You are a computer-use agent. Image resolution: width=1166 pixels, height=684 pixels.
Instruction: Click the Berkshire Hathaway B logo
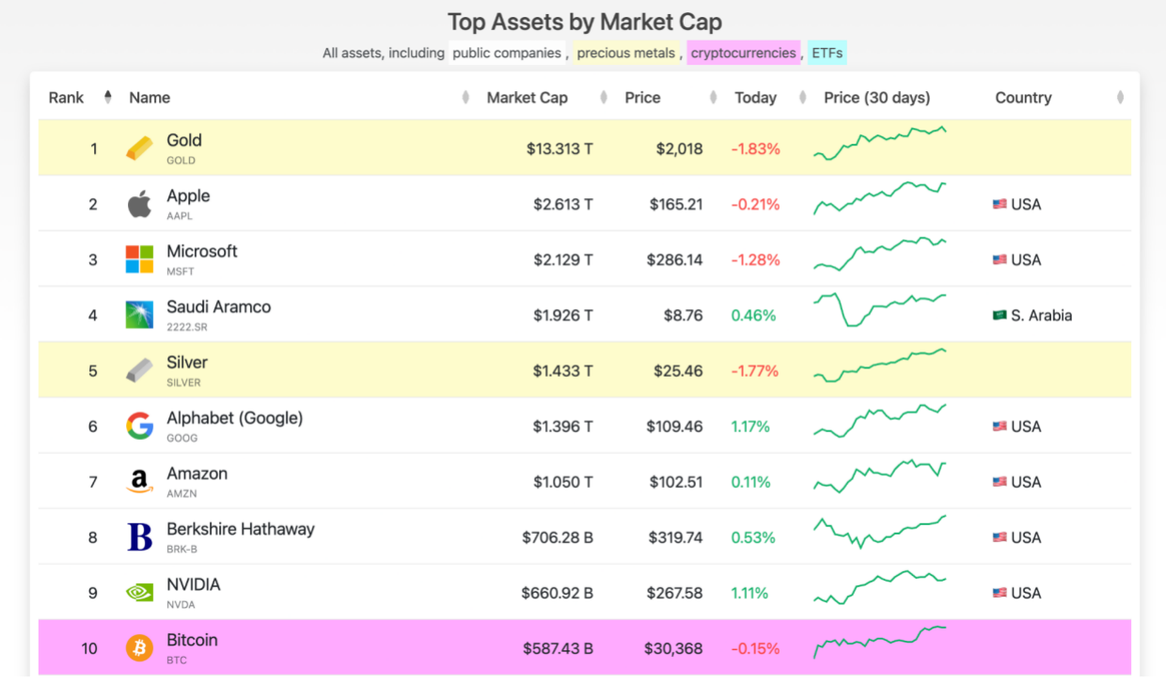pos(139,536)
